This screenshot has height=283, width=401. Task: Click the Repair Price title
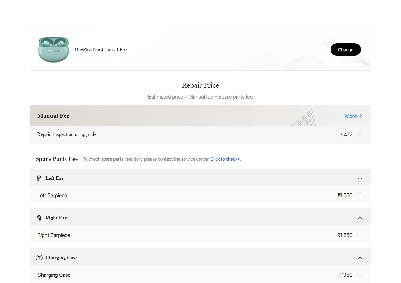pyautogui.click(x=200, y=85)
